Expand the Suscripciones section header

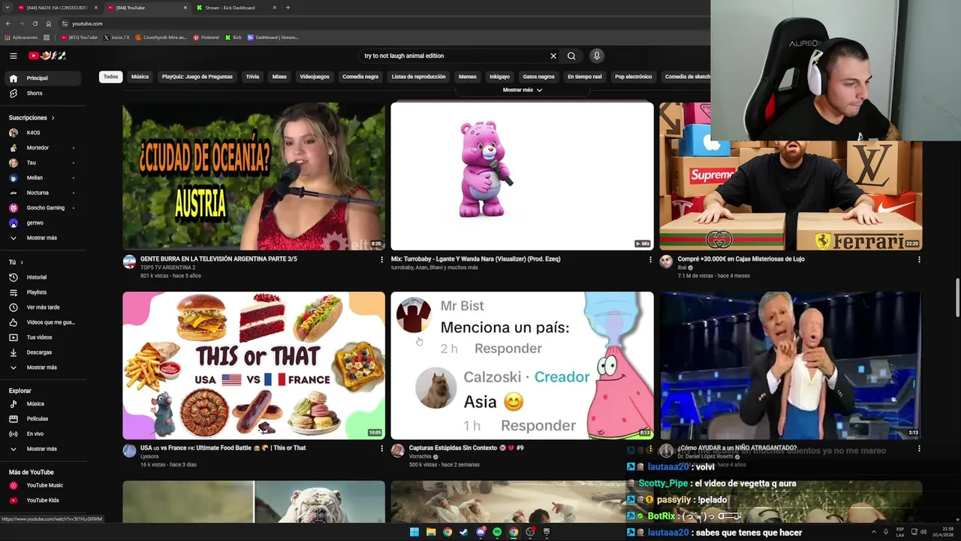point(32,118)
